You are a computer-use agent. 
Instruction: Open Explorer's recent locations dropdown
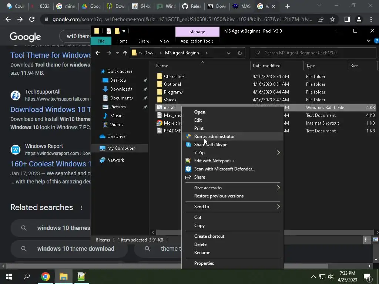pos(117,53)
